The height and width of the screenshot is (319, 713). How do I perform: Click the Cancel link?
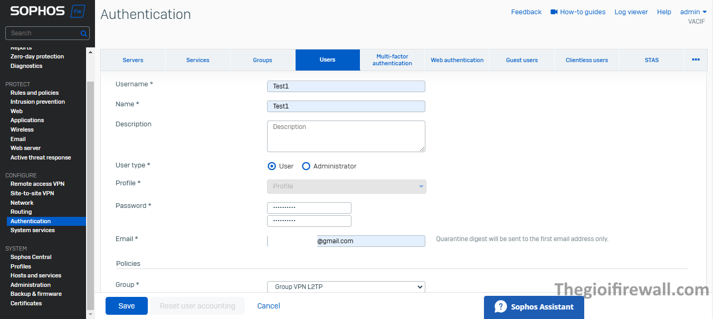click(268, 306)
